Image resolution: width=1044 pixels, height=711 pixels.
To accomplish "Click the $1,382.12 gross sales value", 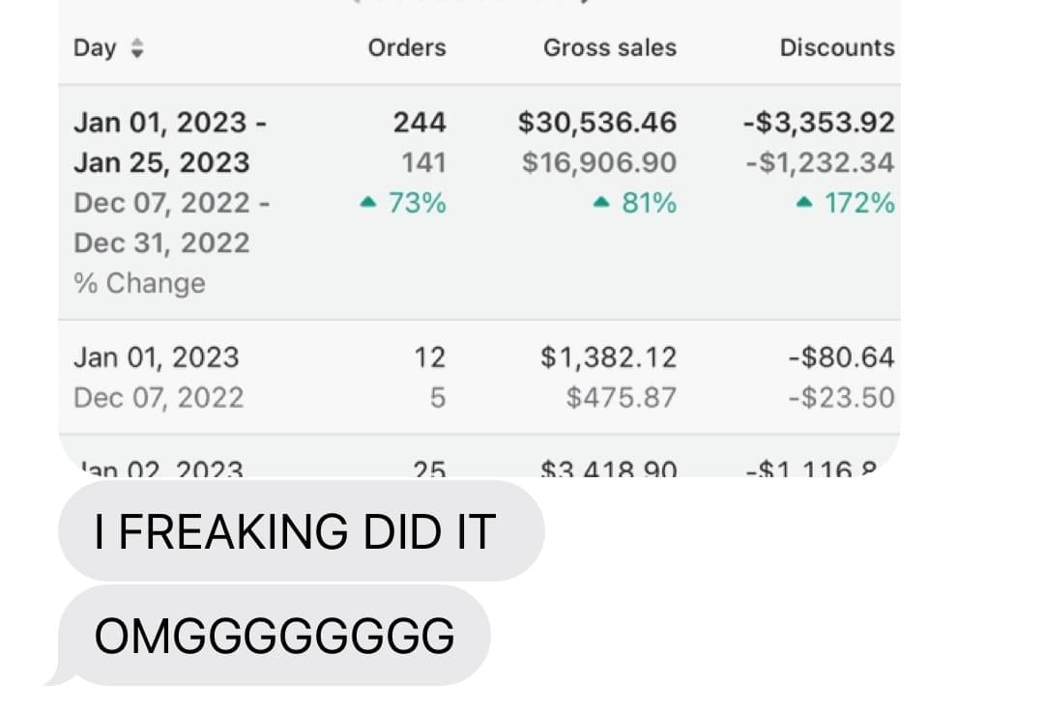I will tap(608, 357).
